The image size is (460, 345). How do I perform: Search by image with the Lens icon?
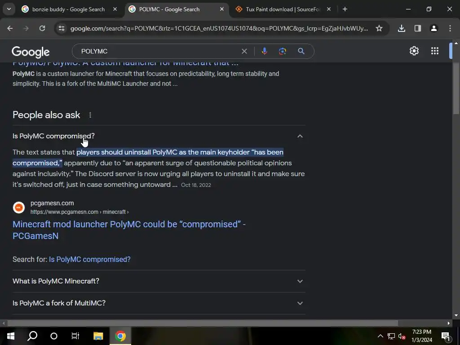283,51
